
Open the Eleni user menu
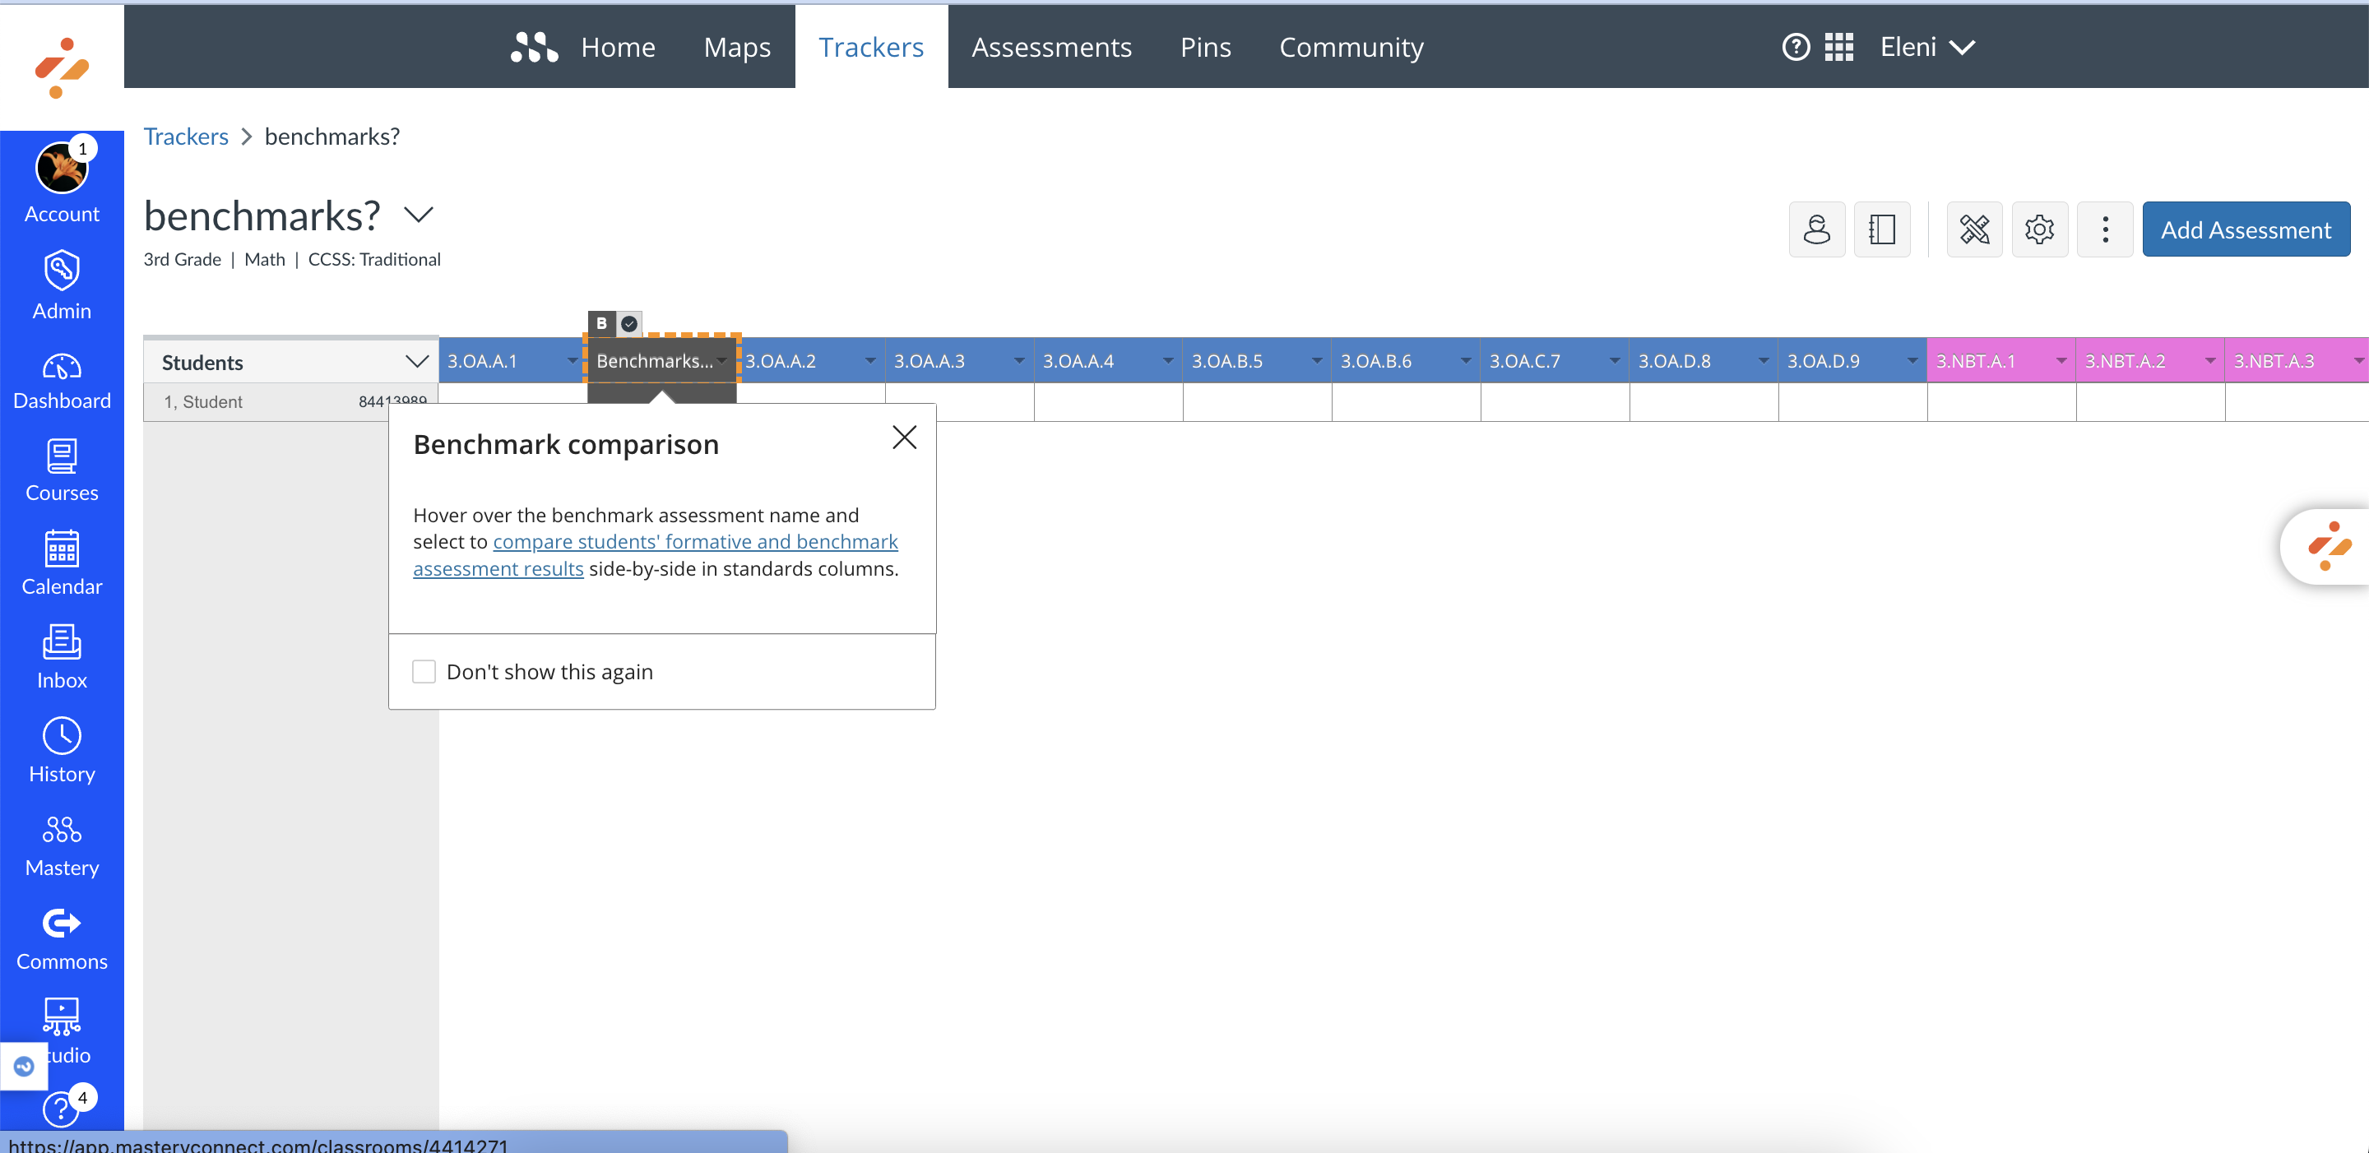click(1926, 47)
